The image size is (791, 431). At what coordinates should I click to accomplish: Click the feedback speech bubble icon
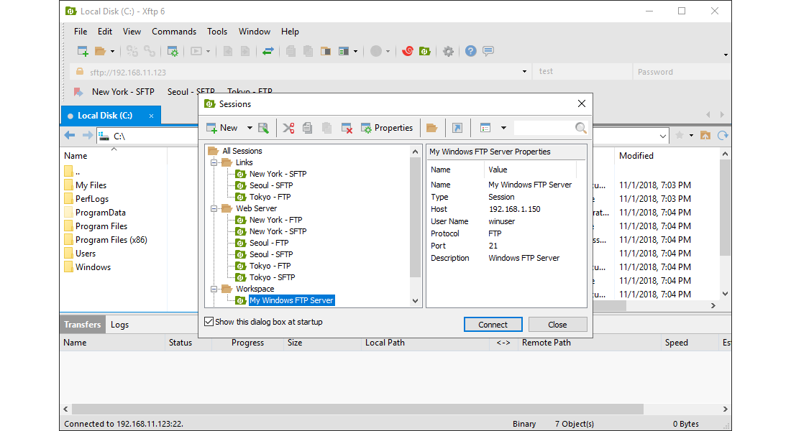[x=488, y=51]
